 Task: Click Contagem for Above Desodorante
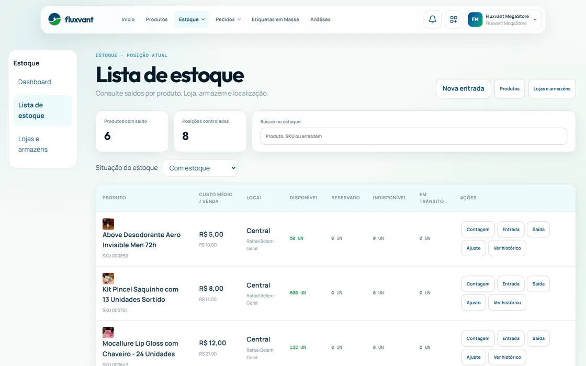(478, 230)
